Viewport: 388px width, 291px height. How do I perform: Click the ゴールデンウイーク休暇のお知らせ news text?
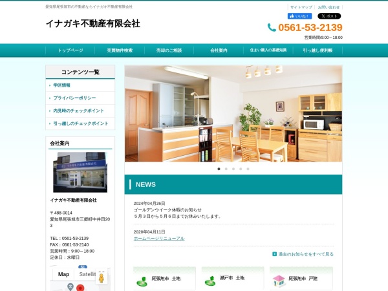point(167,210)
